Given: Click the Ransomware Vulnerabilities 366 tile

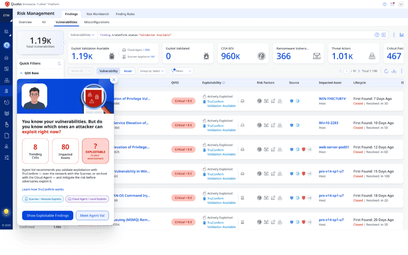Looking at the screenshot, I should [299, 53].
